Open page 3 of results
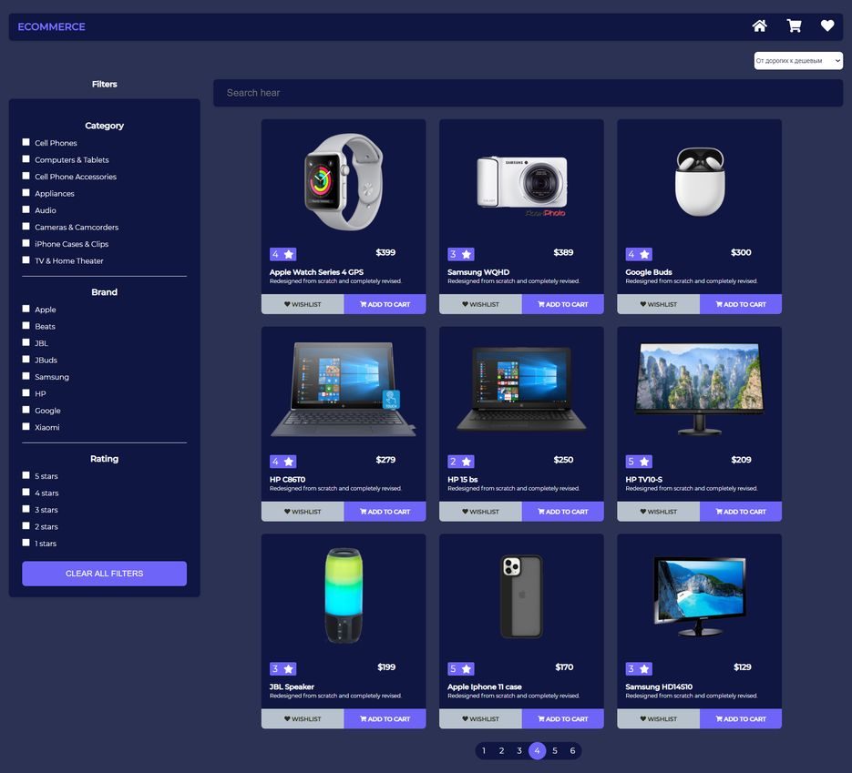This screenshot has height=773, width=852. tap(519, 751)
